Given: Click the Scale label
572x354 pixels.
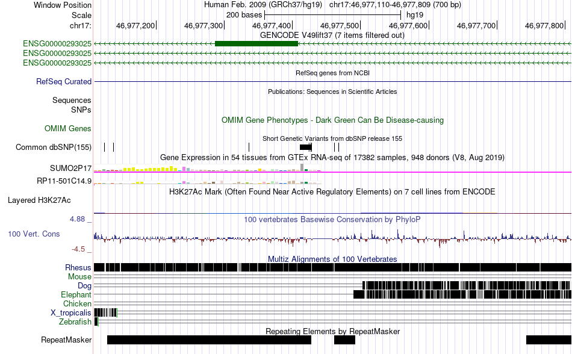Looking at the screenshot, I should point(81,15).
